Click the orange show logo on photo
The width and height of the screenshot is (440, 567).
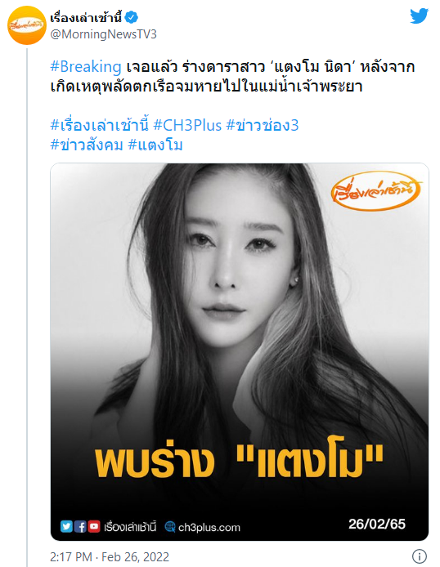(x=376, y=190)
